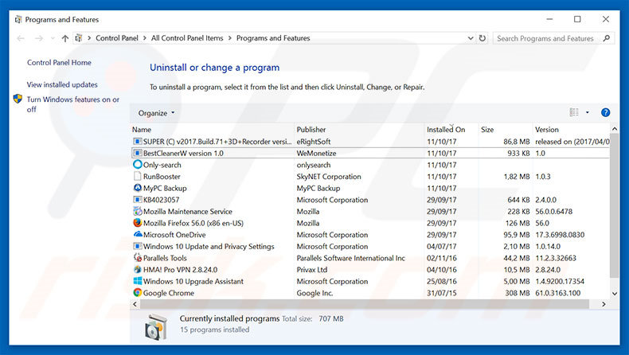
Task: Click the 61.0.3163.100 version cell
Action: coord(558,293)
